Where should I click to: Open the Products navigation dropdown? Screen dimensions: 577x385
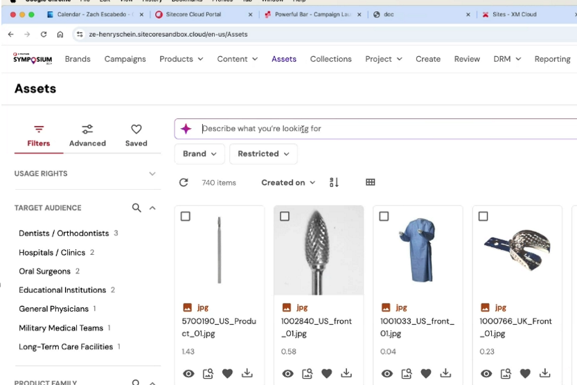(181, 59)
